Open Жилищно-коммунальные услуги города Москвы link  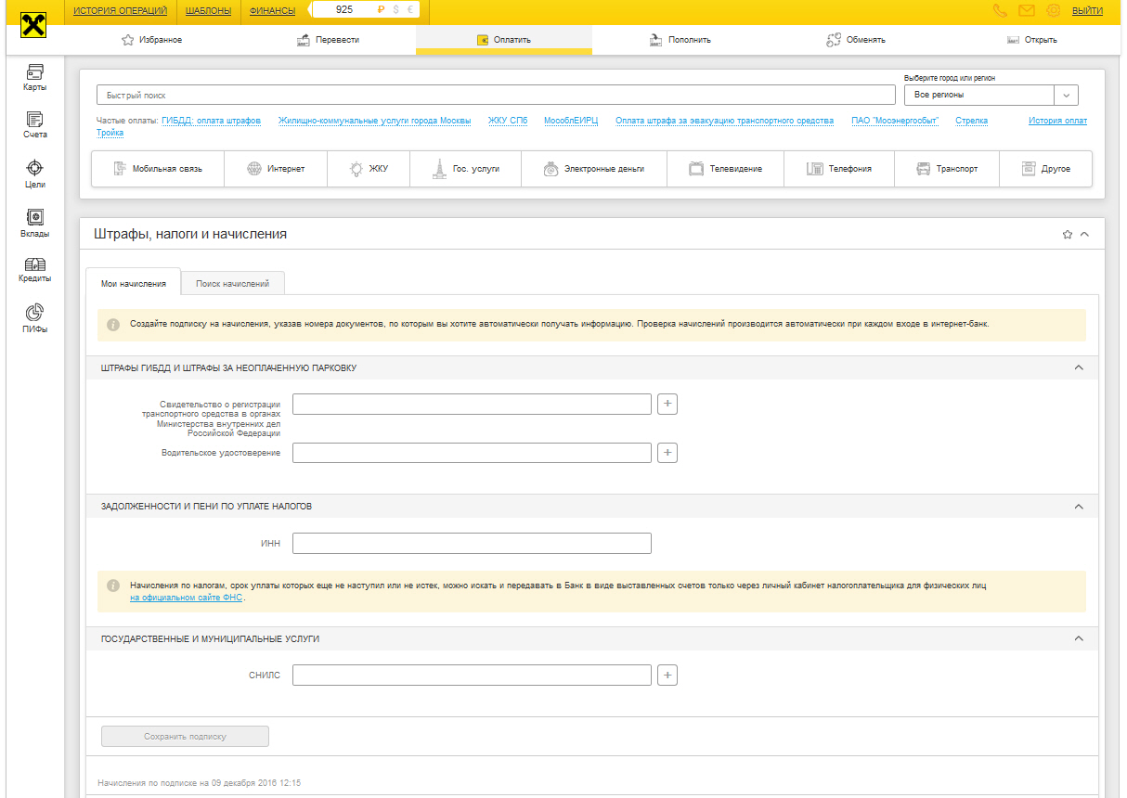(374, 121)
